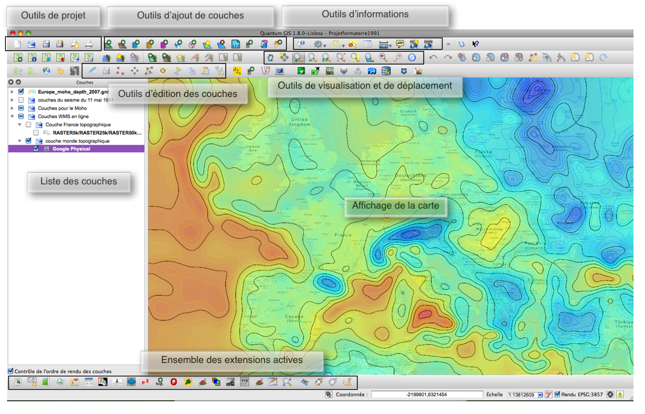This screenshot has height=414, width=645.
Task: Click the Zoom In magnifier tool
Action: 298,57
